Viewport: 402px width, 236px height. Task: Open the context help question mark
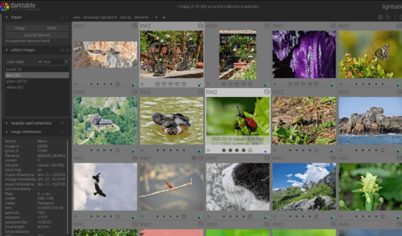[395, 17]
